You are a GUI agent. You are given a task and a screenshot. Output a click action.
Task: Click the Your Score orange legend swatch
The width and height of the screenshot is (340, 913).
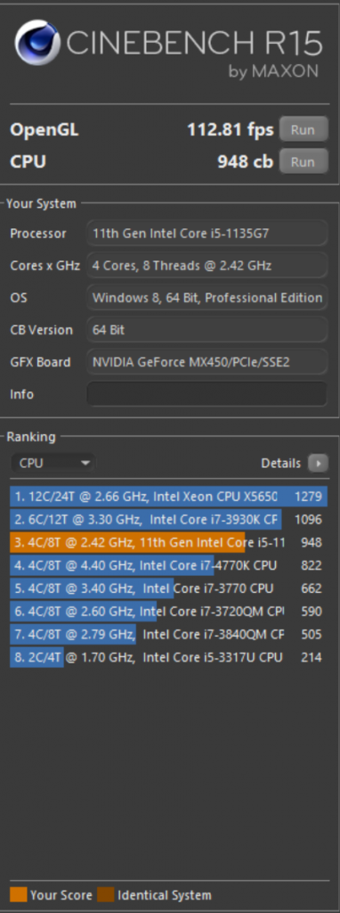coord(19,894)
